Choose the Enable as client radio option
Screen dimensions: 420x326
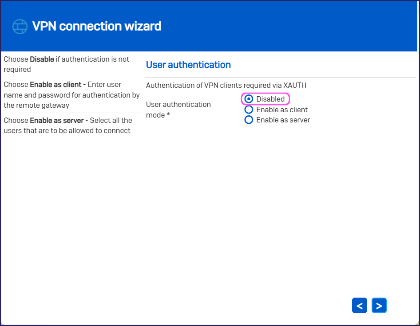tap(249, 110)
